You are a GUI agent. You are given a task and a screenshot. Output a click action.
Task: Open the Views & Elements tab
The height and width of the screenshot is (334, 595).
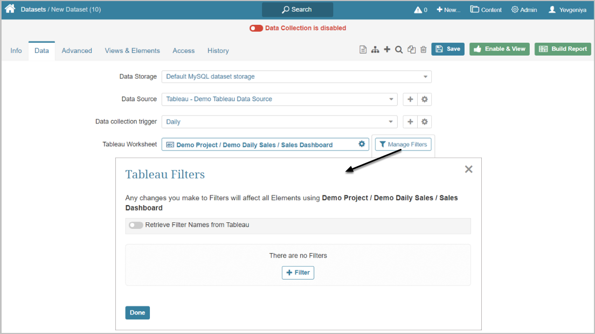(132, 51)
